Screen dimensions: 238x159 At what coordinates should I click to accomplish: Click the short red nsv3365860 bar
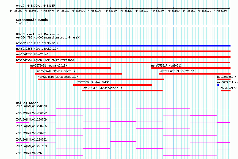point(224,79)
